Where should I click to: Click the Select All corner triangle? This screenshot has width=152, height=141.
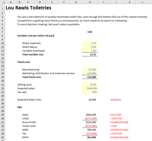[x=2, y=2]
